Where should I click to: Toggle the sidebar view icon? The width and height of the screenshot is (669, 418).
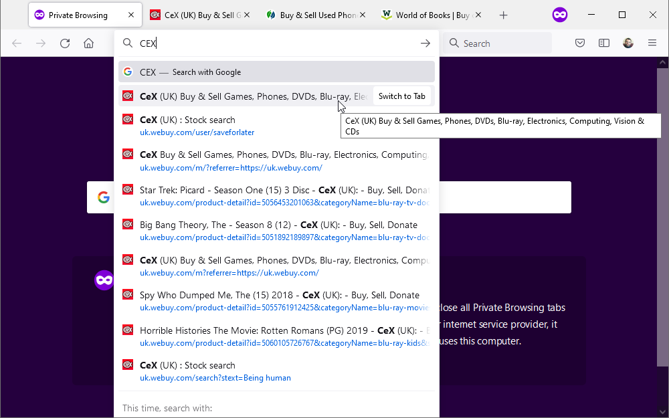point(604,43)
